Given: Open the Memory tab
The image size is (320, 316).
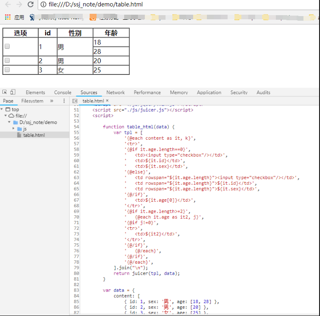Looking at the screenshot, I should pyautogui.click(x=179, y=93).
